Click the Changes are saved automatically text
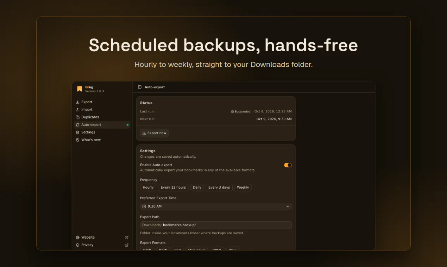The width and height of the screenshot is (447, 267). tap(168, 157)
